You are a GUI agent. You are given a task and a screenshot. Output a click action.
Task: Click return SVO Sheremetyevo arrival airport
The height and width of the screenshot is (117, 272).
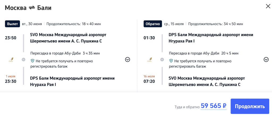[207, 81]
